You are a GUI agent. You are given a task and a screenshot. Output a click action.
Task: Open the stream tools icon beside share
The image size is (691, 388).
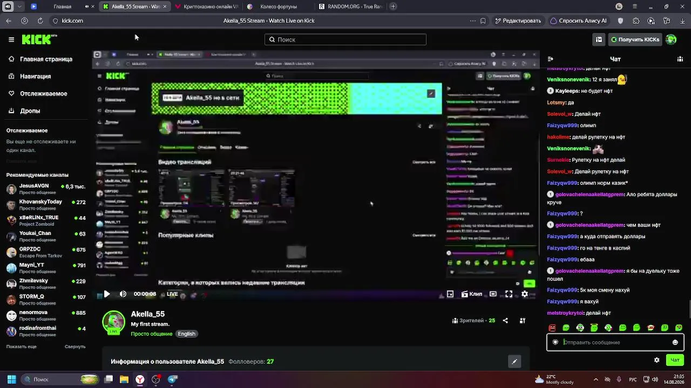[x=523, y=321]
